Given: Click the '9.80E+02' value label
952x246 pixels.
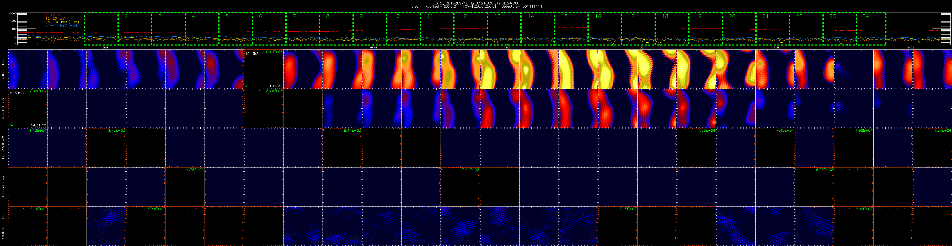Looking at the screenshot, I should point(38,92).
